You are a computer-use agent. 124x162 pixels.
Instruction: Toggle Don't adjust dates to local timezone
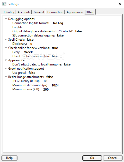click(67, 64)
